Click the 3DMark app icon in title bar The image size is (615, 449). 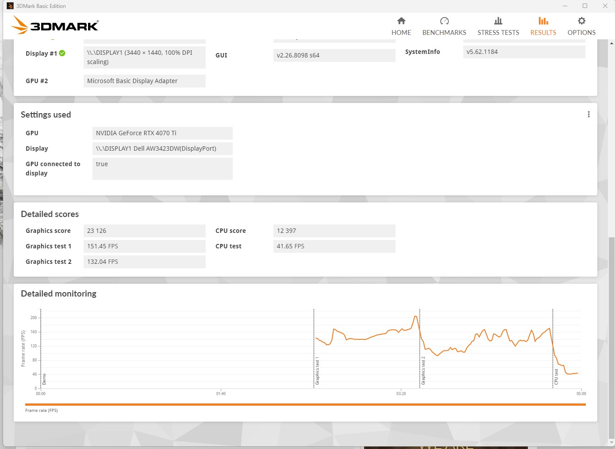pyautogui.click(x=10, y=6)
